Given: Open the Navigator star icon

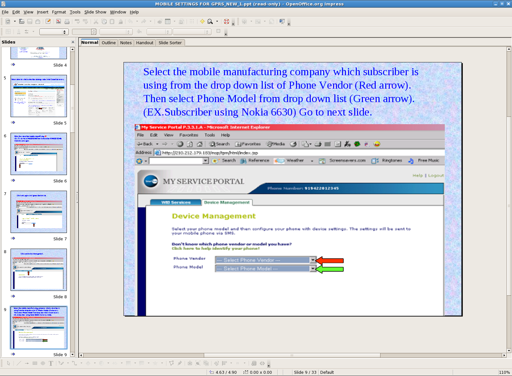Looking at the screenshot, I should tap(202, 21).
